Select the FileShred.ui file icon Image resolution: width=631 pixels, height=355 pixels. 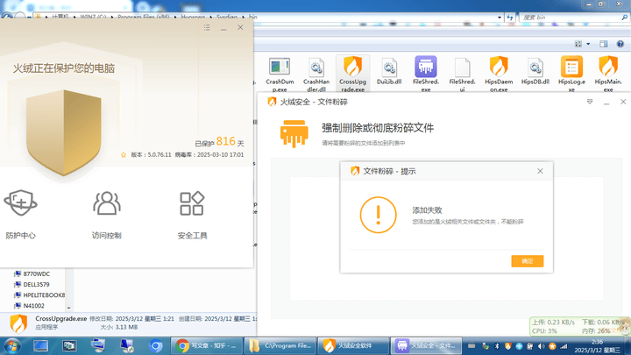(x=462, y=67)
